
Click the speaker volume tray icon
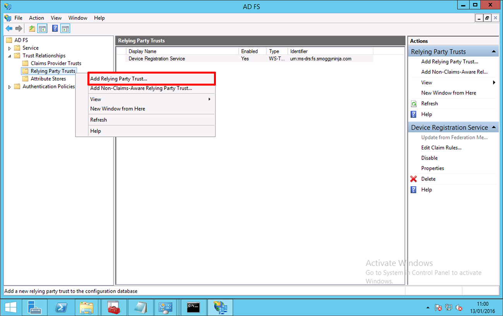tap(459, 308)
